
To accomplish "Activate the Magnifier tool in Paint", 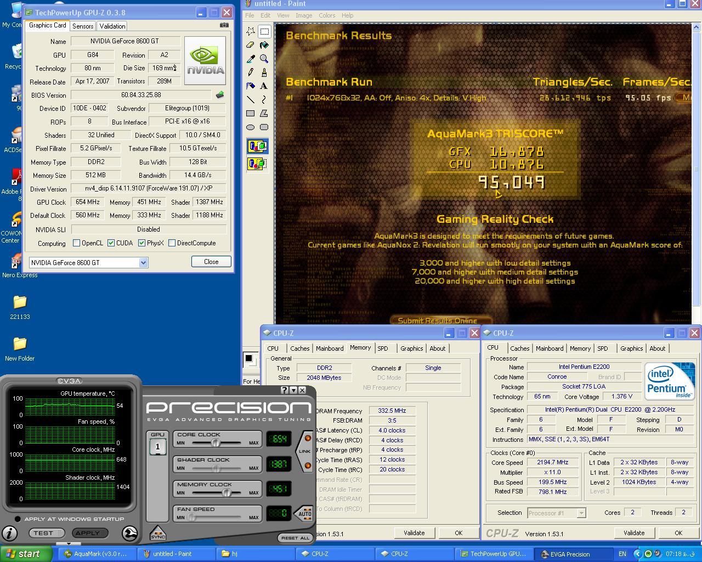I will click(x=264, y=59).
